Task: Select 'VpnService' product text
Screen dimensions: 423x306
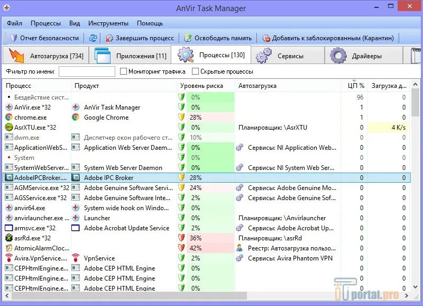Action: tap(99, 258)
